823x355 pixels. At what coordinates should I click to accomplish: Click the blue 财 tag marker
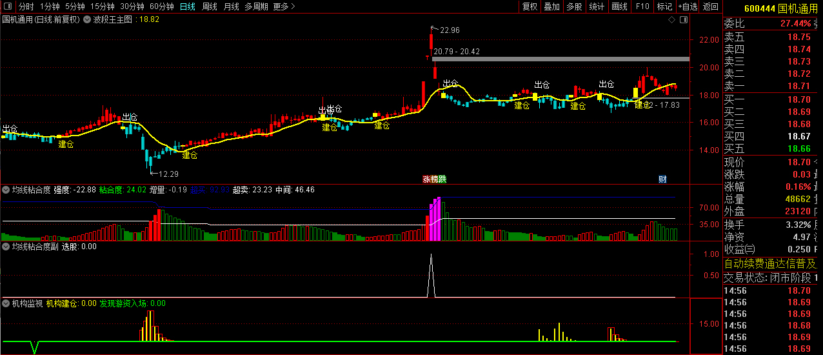pos(662,179)
